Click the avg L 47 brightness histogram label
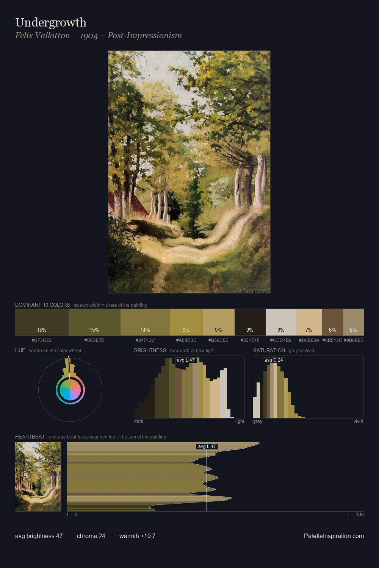Image resolution: width=379 pixels, height=568 pixels. point(186,360)
